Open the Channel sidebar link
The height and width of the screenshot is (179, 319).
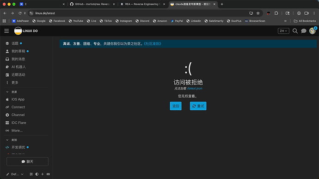[x=18, y=115]
